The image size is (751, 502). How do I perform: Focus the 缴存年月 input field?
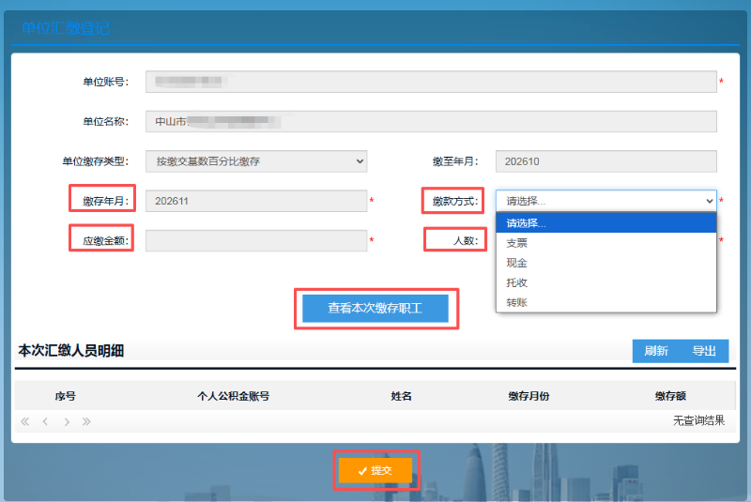(x=256, y=201)
